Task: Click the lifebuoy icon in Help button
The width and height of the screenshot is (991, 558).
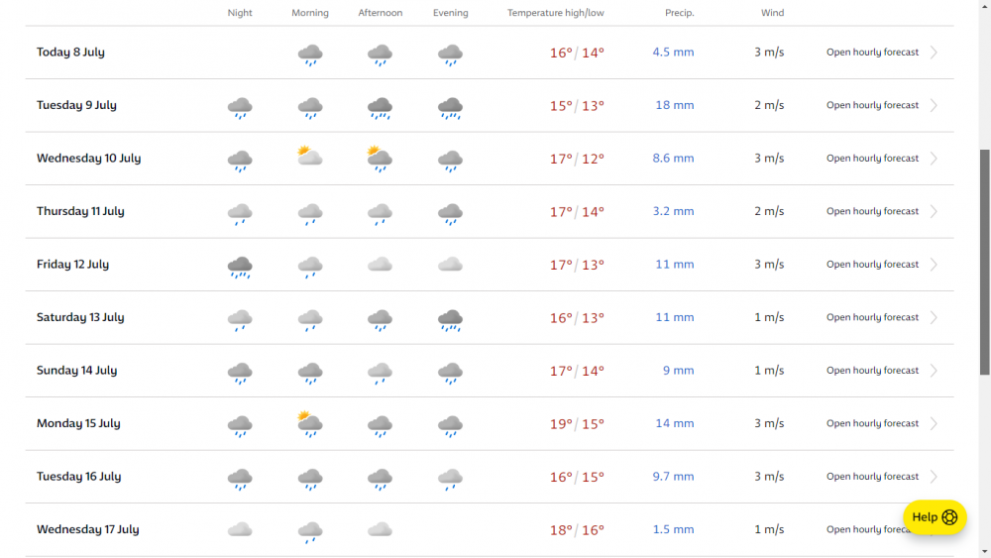Action: point(949,517)
